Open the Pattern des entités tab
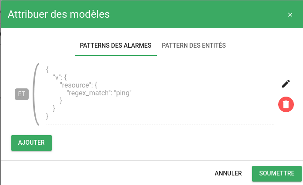Screen dimensions: 303x185 (193, 45)
